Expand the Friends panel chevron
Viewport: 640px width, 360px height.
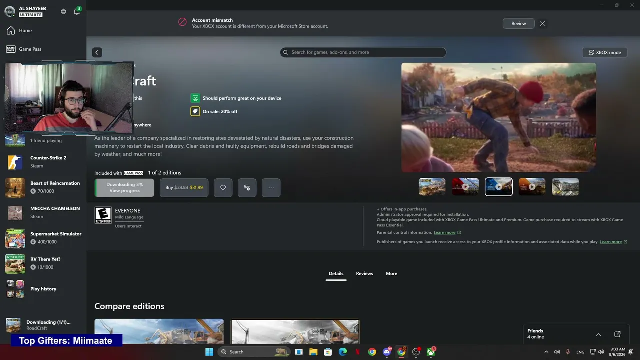599,334
